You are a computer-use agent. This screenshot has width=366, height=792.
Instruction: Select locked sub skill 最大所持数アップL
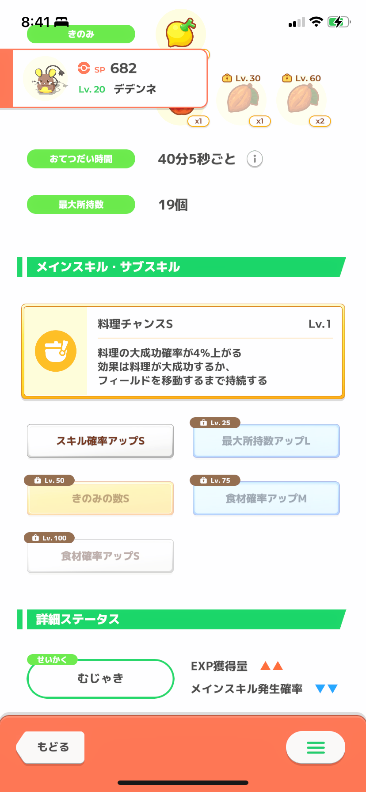pos(266,441)
